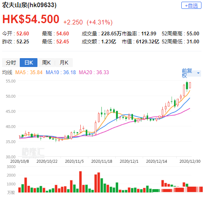
Task: Click the 万股 volume unit label
Action: (11, 193)
